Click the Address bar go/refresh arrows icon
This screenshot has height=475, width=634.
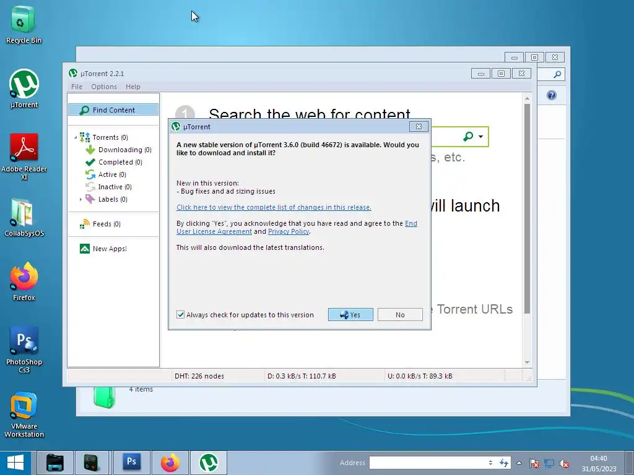(x=504, y=463)
